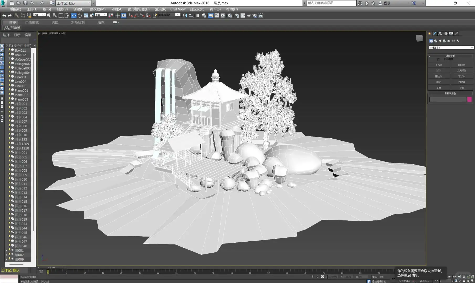Switch to the 自由形式 ribbon tab
The width and height of the screenshot is (475, 283).
pyautogui.click(x=32, y=23)
